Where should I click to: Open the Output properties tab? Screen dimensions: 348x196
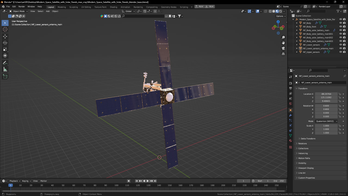click(291, 88)
